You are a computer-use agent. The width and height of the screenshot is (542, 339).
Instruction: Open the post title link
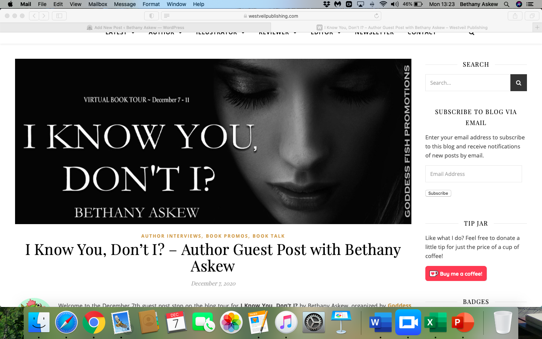pyautogui.click(x=213, y=258)
